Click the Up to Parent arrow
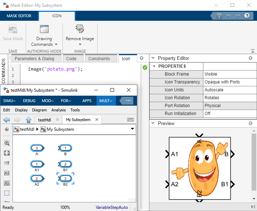Screen dimensions: 257x211 point(29,120)
